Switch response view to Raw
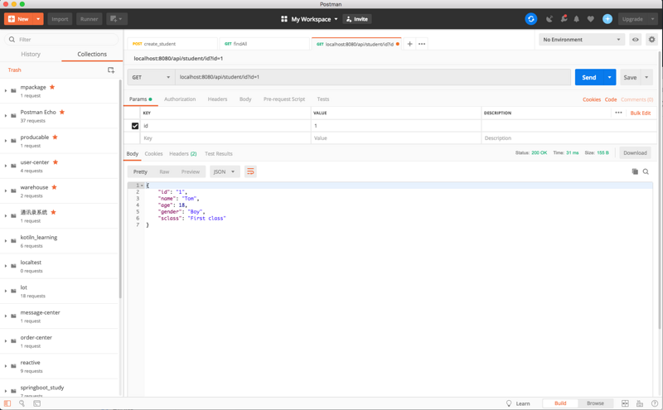663x410 pixels. (x=164, y=172)
